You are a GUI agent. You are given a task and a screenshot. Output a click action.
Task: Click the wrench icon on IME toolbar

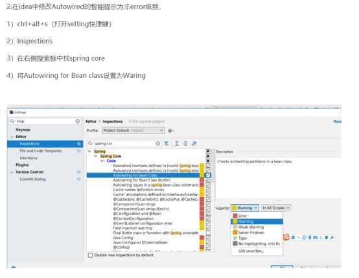point(332,237)
